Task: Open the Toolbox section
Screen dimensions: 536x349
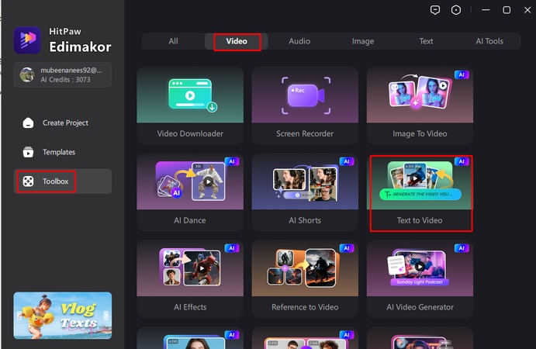Action: [x=63, y=181]
